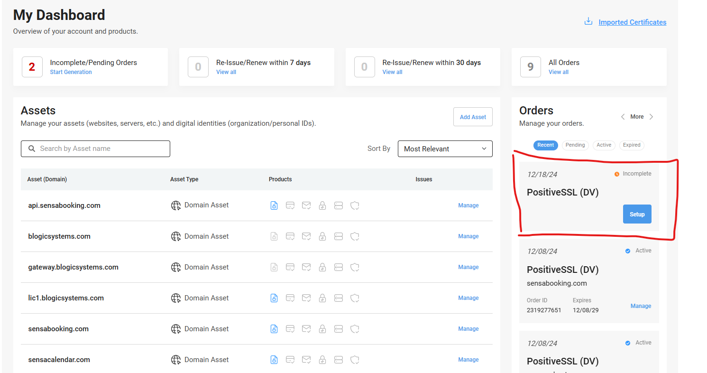
Task: Go to next orders with right chevron
Action: [652, 117]
